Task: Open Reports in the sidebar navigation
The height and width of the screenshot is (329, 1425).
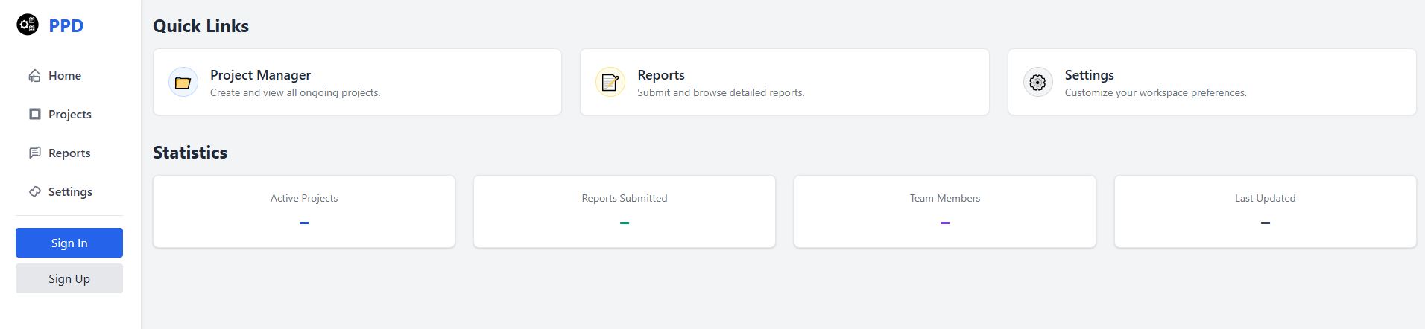Action: click(69, 153)
